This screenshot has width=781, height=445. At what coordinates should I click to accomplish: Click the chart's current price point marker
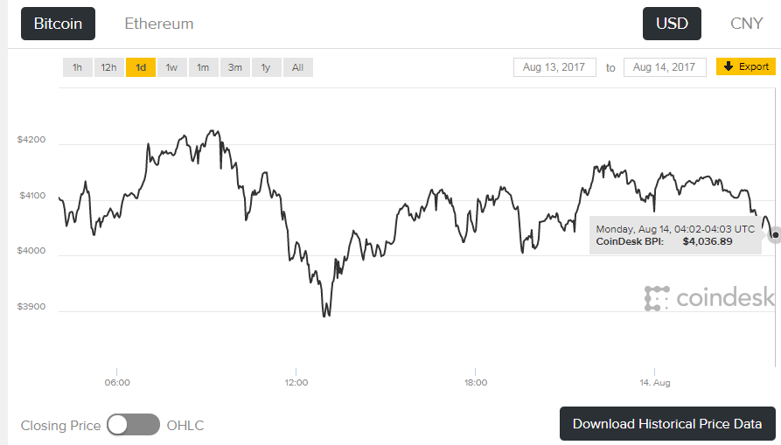(775, 235)
